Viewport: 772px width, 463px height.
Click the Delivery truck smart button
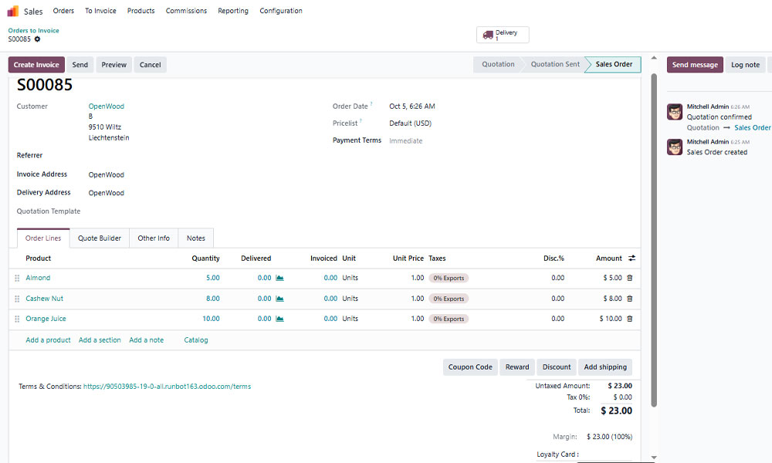click(503, 35)
